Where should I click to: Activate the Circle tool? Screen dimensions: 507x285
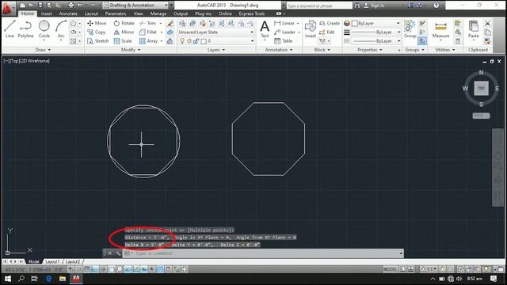(44, 29)
